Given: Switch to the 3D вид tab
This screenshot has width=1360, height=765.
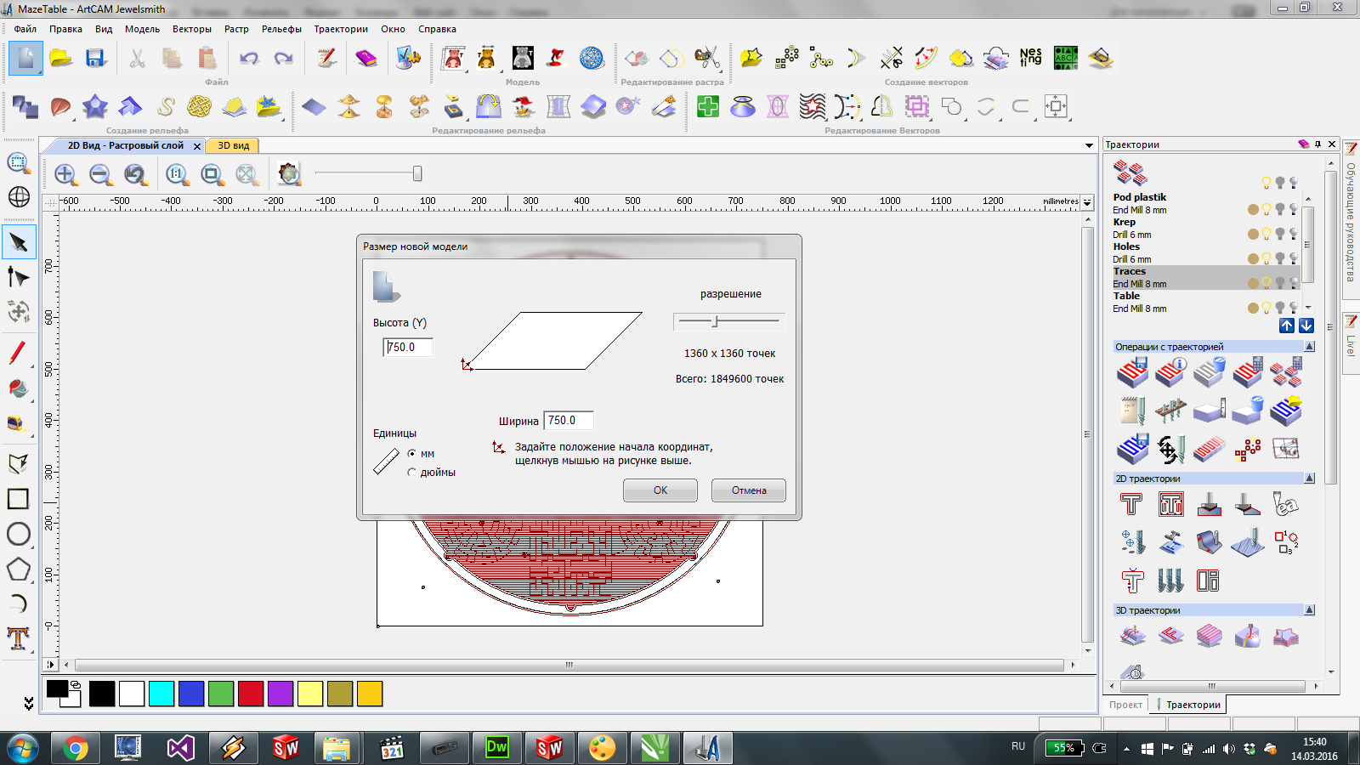Looking at the screenshot, I should (234, 145).
